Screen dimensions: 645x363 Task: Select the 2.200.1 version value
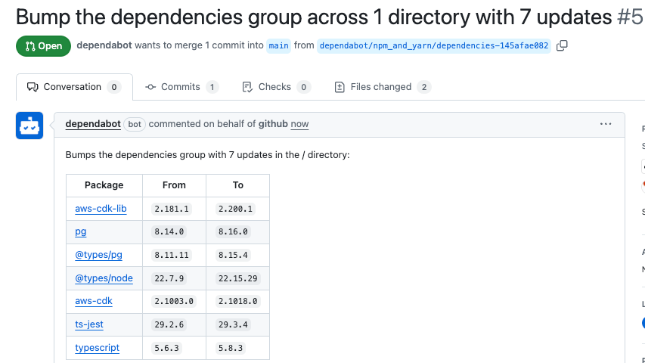(235, 209)
